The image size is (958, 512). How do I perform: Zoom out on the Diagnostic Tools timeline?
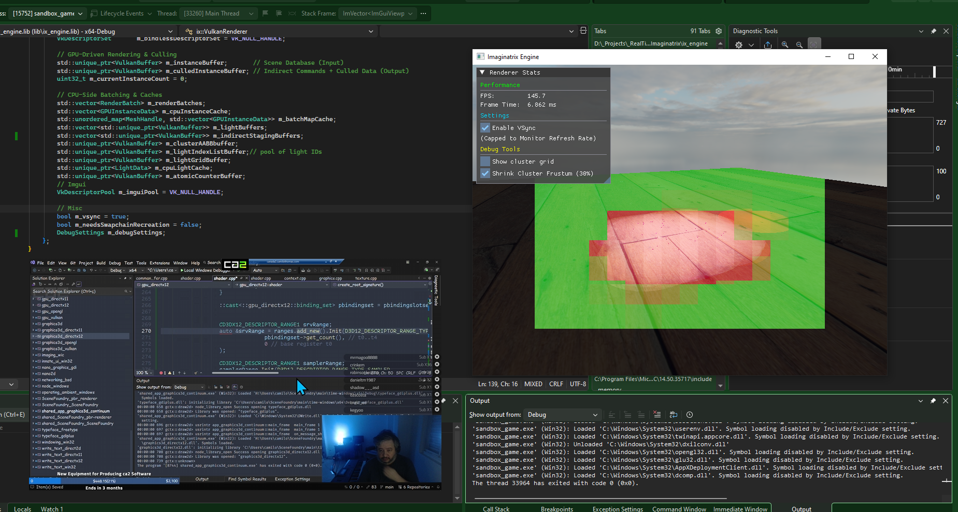799,45
